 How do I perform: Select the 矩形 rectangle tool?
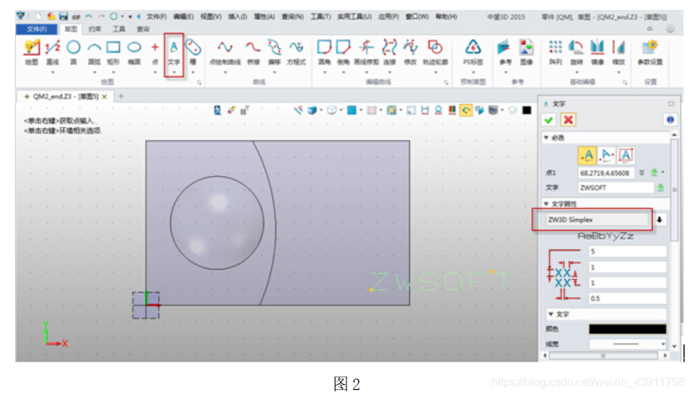pos(113,52)
